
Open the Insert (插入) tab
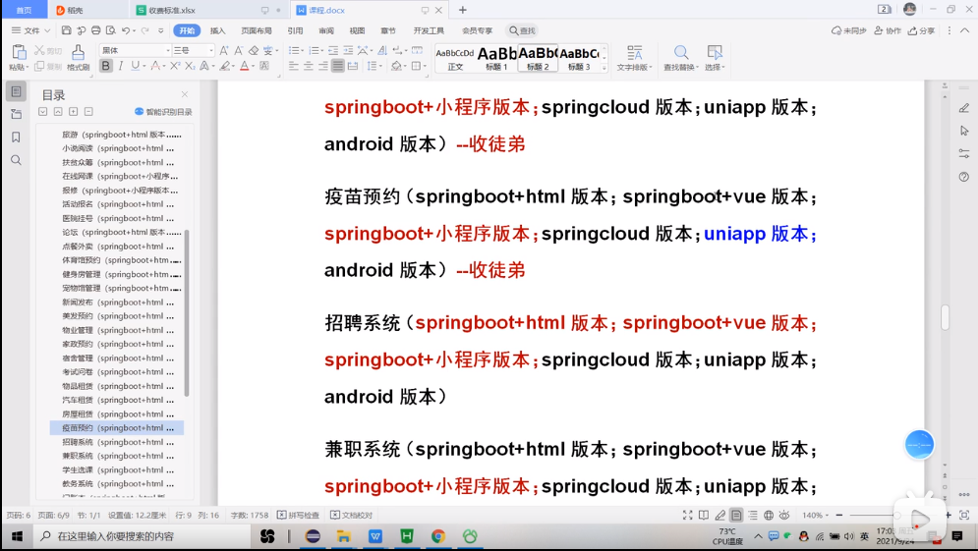pos(217,30)
